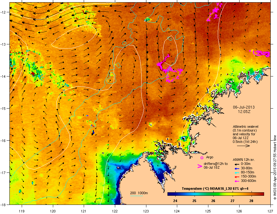This screenshot has height=214, width=277.
Task: Click longitude axis label 127
Action: [x=270, y=211]
